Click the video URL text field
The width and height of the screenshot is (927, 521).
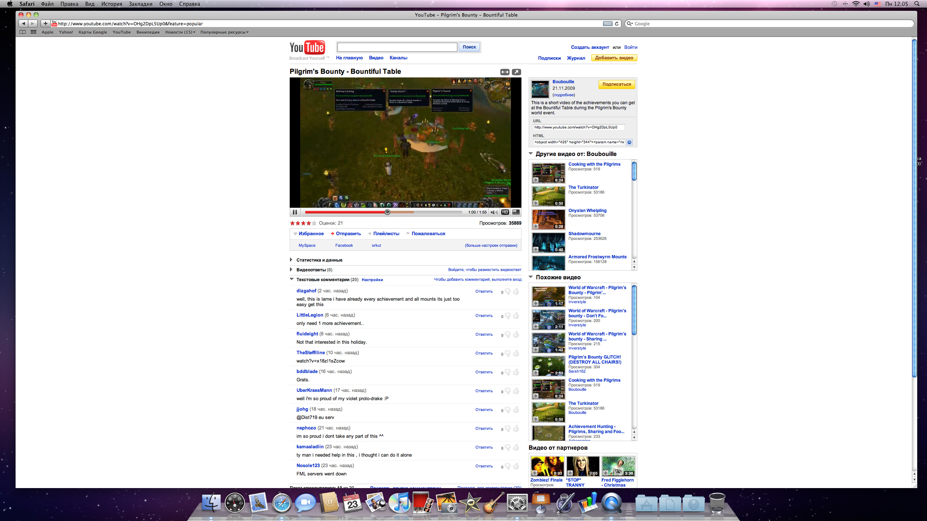coord(579,127)
